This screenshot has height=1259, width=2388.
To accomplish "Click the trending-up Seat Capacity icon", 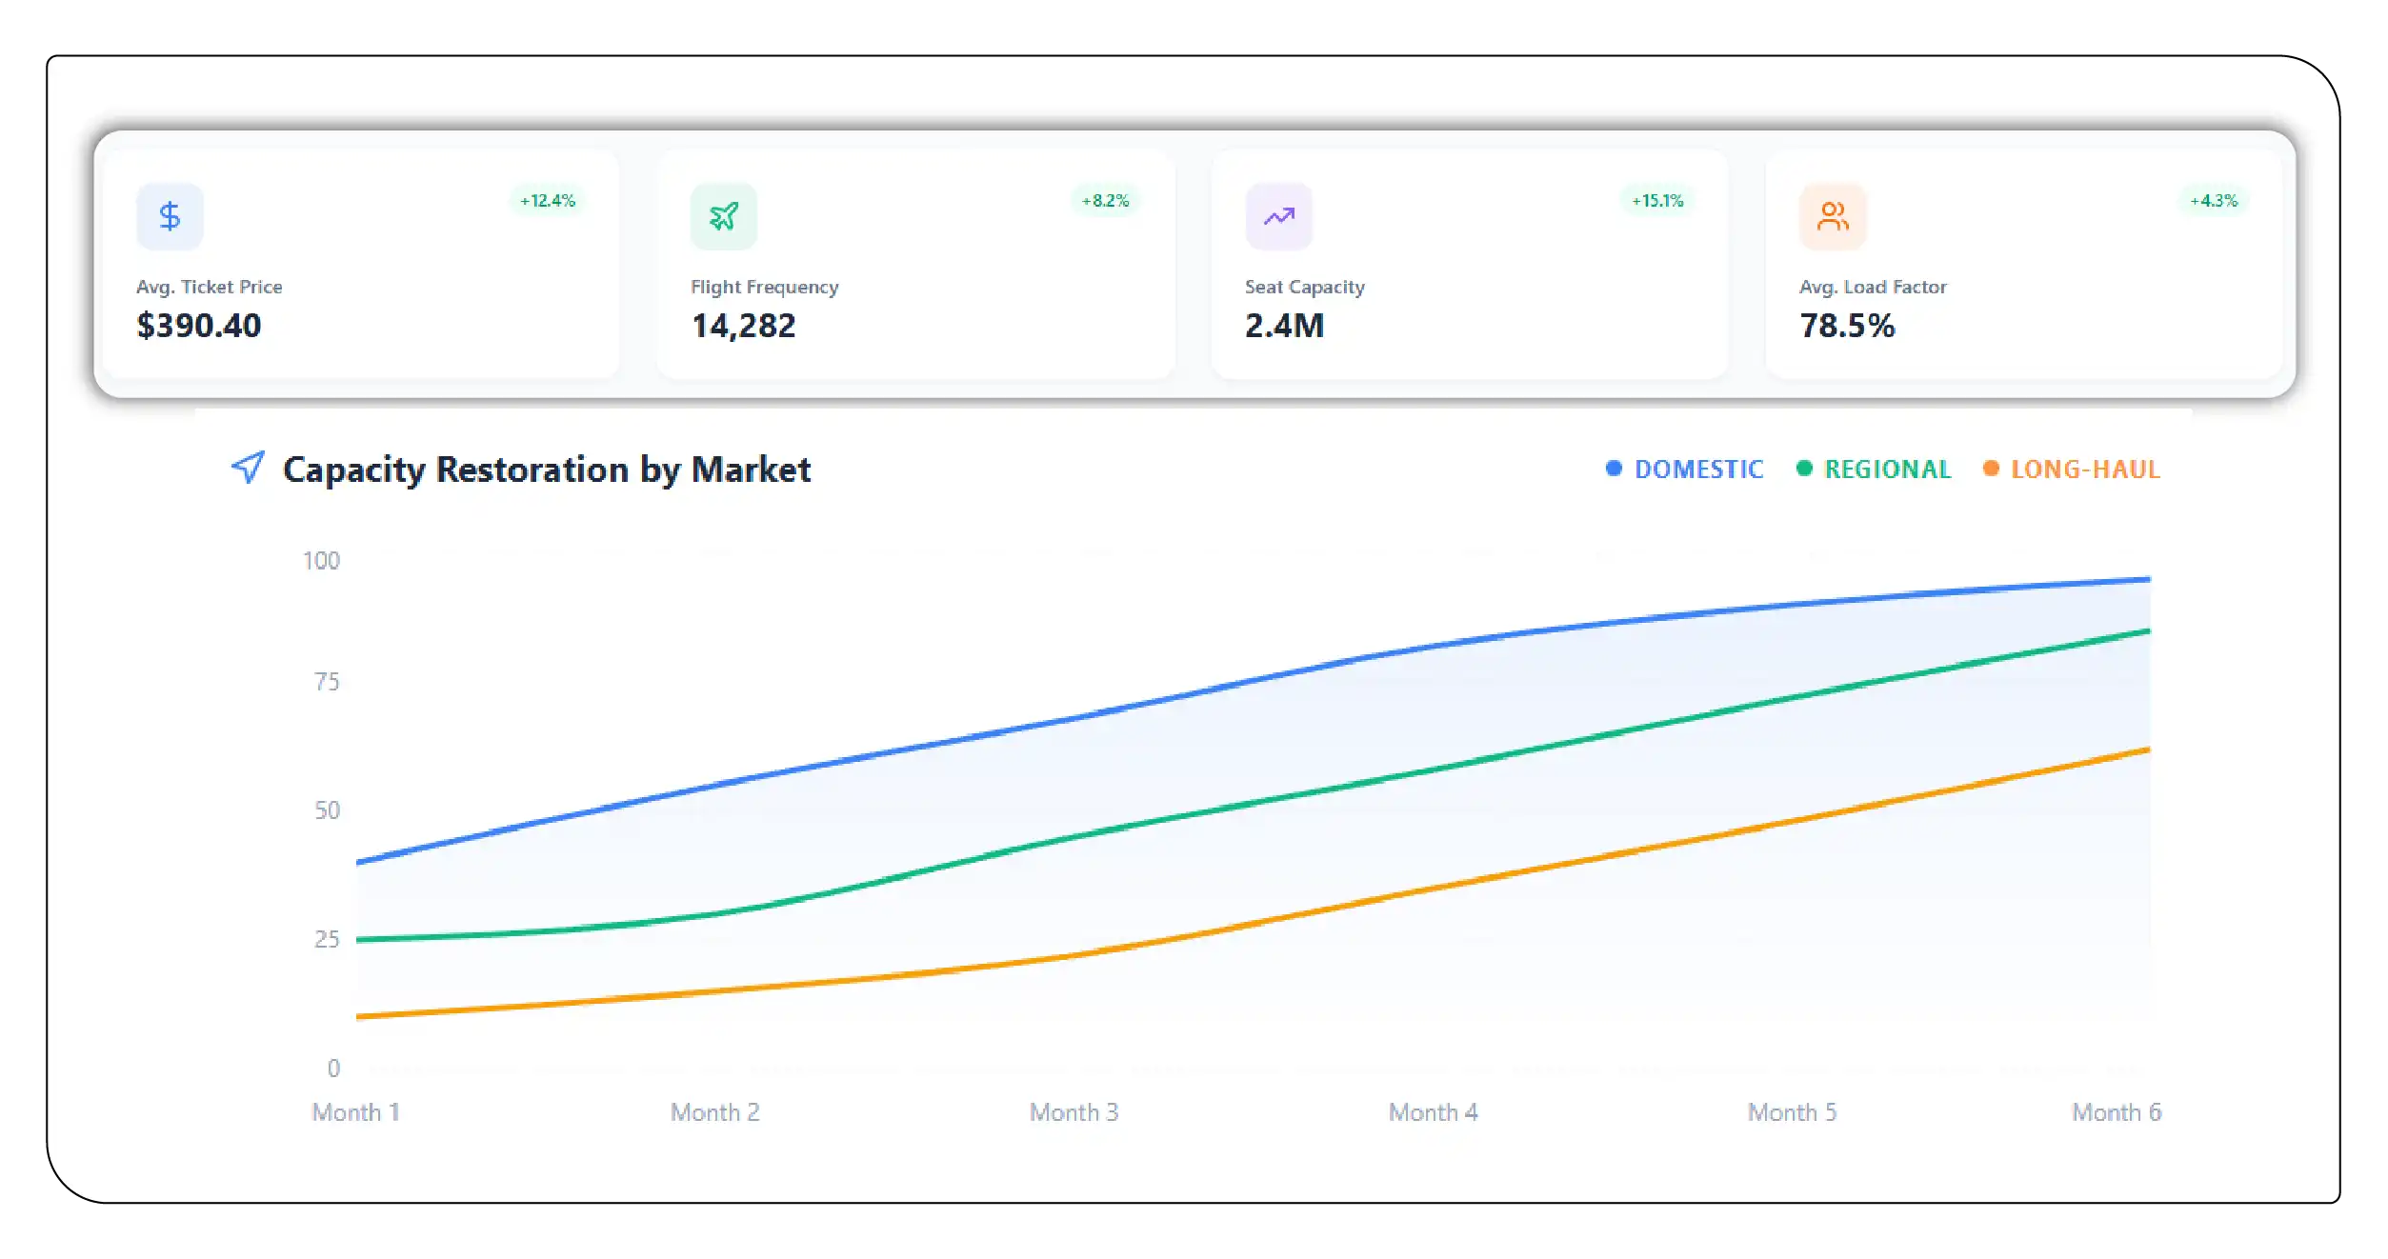I will [1278, 216].
